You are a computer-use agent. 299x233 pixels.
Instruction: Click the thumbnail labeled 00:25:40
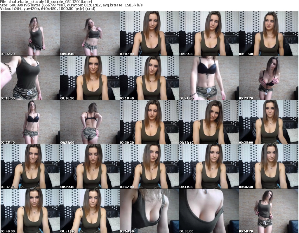pyautogui.click(x=30, y=122)
